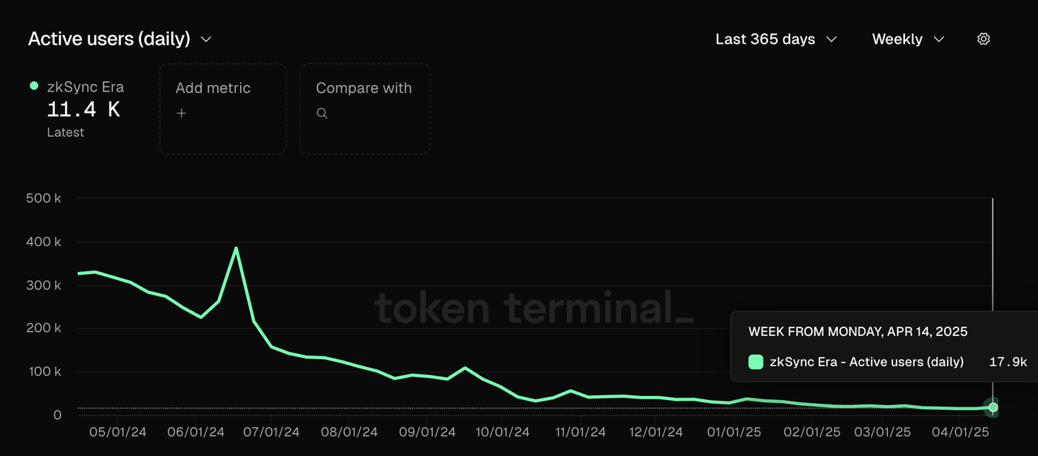Screen dimensions: 1038x456
Task: Click the green square in the tooltip
Action: [756, 362]
